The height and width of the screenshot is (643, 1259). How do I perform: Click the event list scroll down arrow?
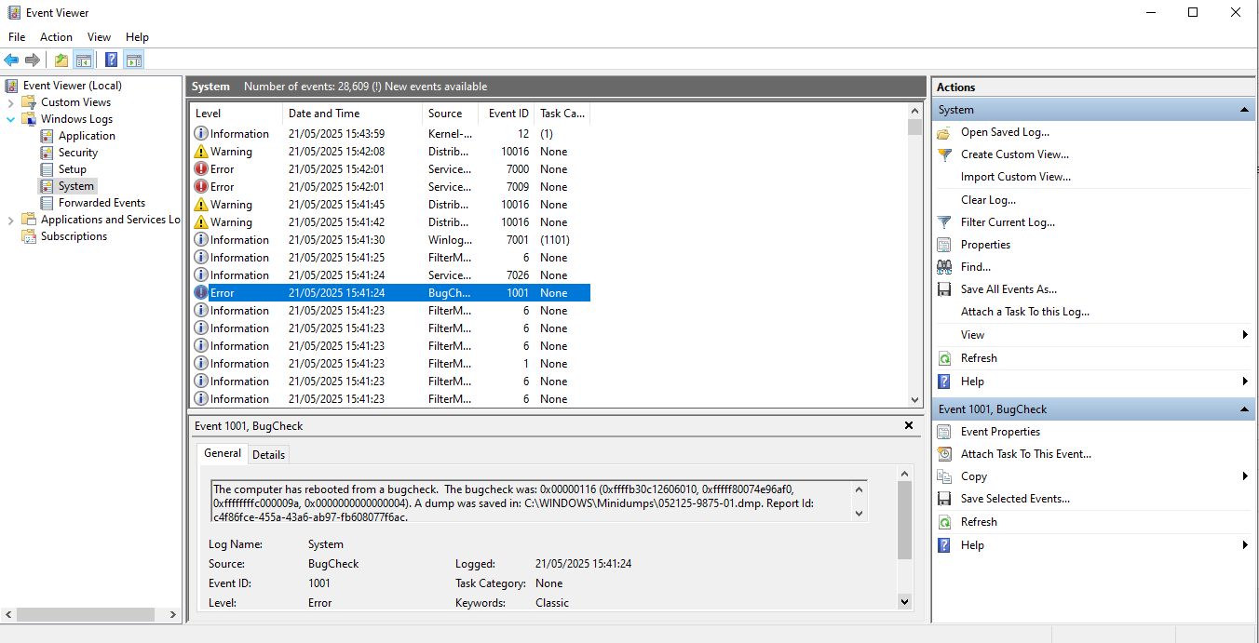click(914, 399)
